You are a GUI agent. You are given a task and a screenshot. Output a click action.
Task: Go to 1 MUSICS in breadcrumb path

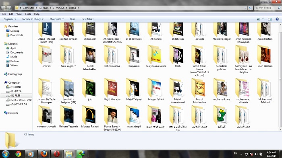point(59,8)
